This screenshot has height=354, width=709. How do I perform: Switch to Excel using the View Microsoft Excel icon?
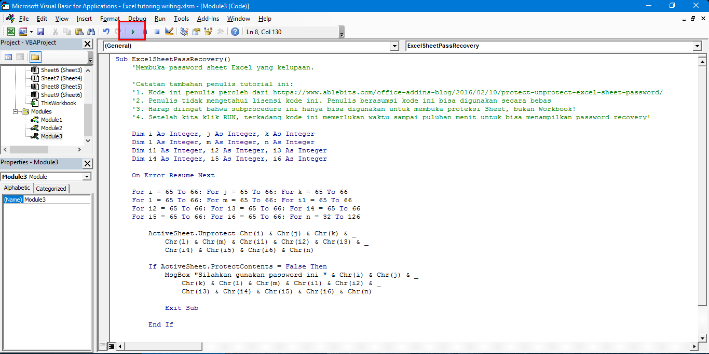point(10,32)
